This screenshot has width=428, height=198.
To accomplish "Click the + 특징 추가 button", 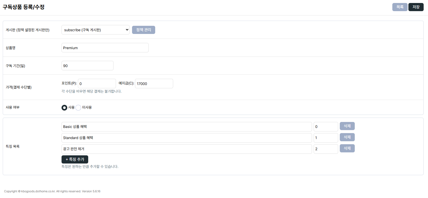I will [x=75, y=159].
